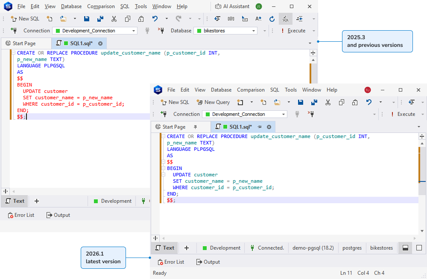
Task: Collapse BEGIN block in front window editor
Action: click(x=163, y=168)
